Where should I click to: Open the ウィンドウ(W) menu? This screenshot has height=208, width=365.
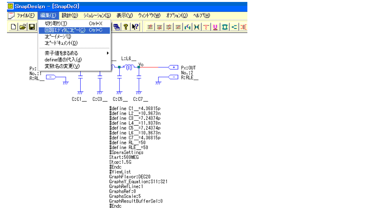pyautogui.click(x=149, y=16)
